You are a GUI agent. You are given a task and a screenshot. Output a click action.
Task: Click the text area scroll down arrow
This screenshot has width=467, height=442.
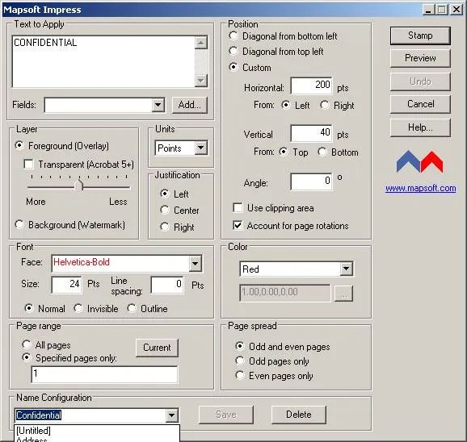click(201, 81)
